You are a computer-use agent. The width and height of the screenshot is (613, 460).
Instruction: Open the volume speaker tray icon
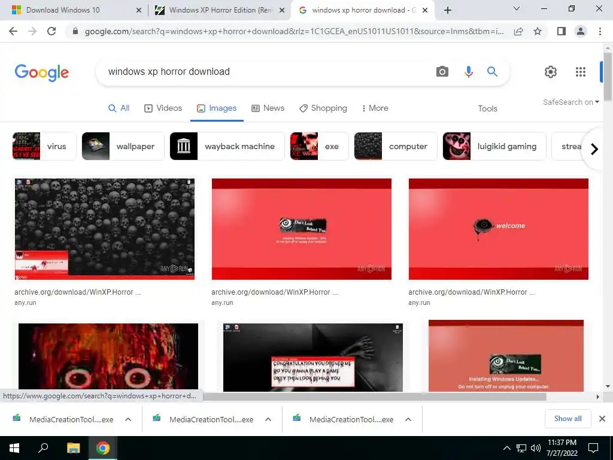pos(536,448)
